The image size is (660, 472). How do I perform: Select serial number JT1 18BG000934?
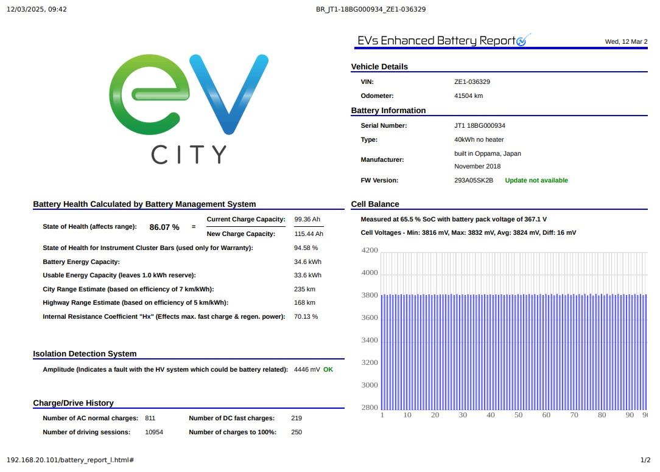coord(479,125)
